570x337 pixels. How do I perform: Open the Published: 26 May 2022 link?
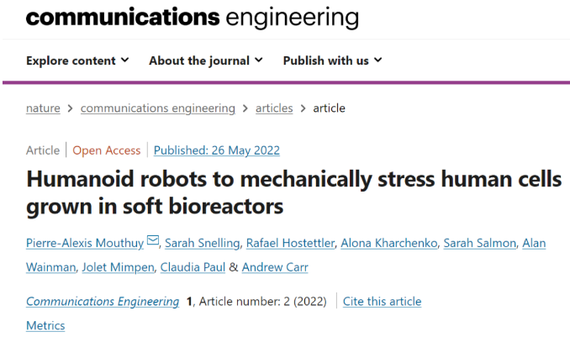(x=217, y=150)
